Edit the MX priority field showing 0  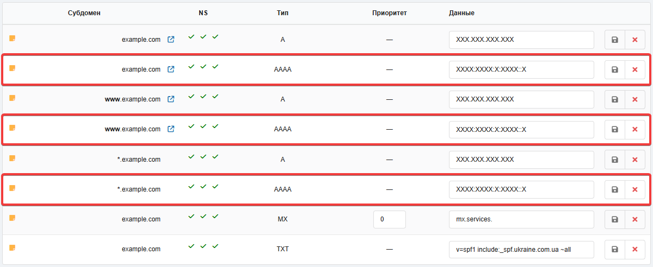(x=390, y=219)
